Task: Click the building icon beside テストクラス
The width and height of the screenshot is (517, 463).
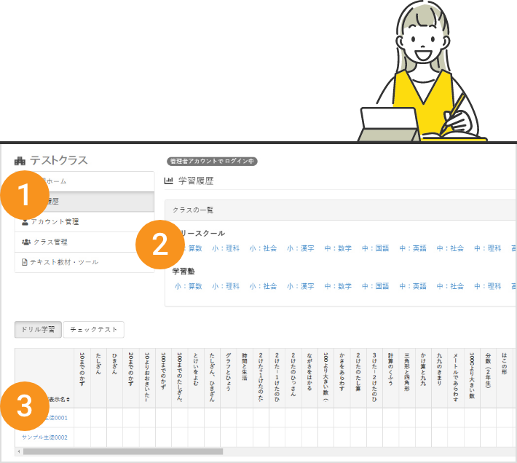Action: 20,160
